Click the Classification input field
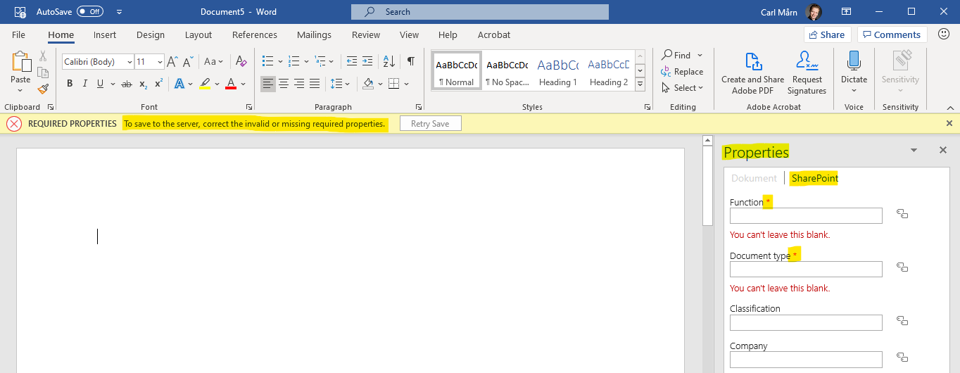The height and width of the screenshot is (373, 960). (x=806, y=322)
